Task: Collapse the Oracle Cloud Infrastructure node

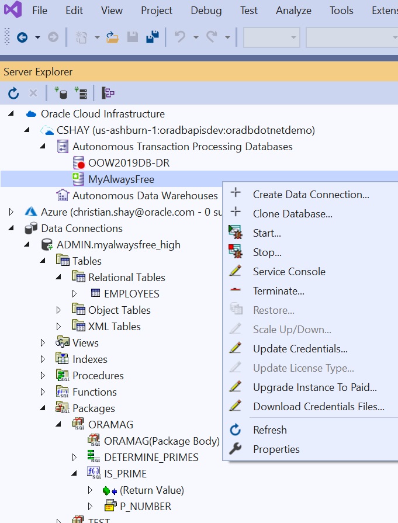Action: click(x=11, y=113)
